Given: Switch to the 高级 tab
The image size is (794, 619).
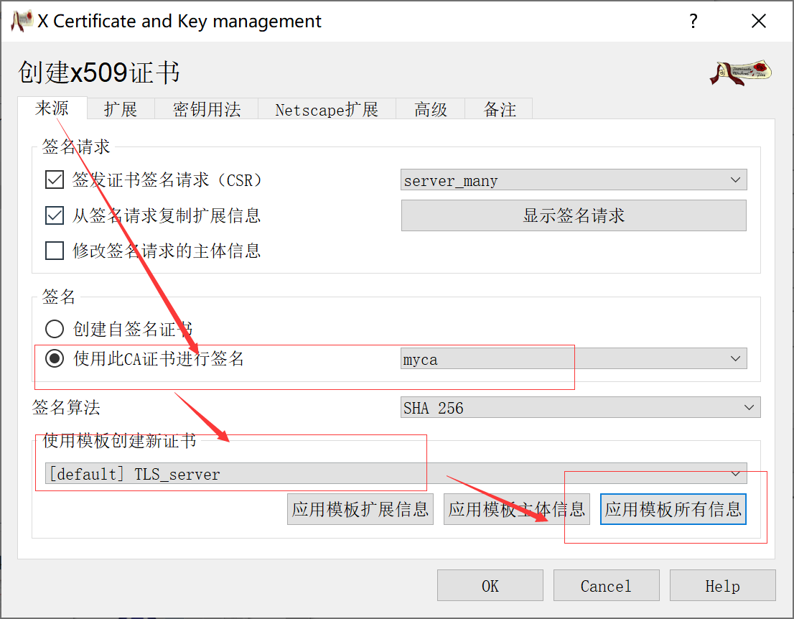Looking at the screenshot, I should tap(431, 109).
